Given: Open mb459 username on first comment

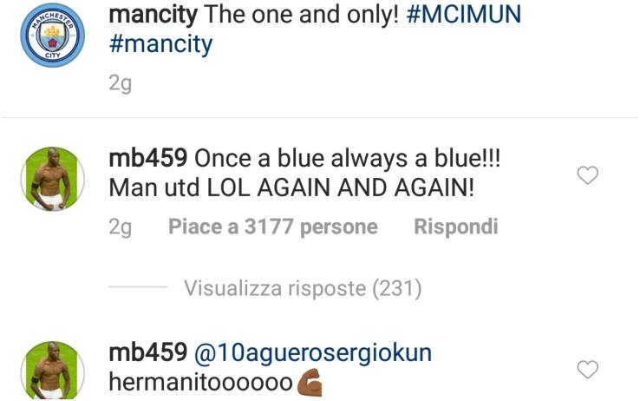Looking at the screenshot, I should click(147, 159).
